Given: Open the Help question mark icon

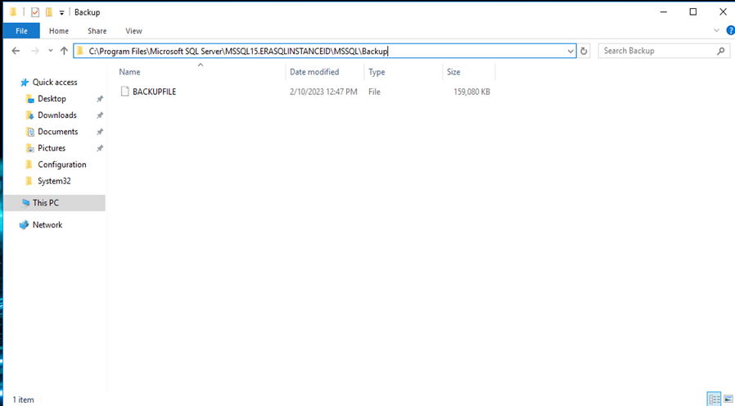Looking at the screenshot, I should point(729,31).
